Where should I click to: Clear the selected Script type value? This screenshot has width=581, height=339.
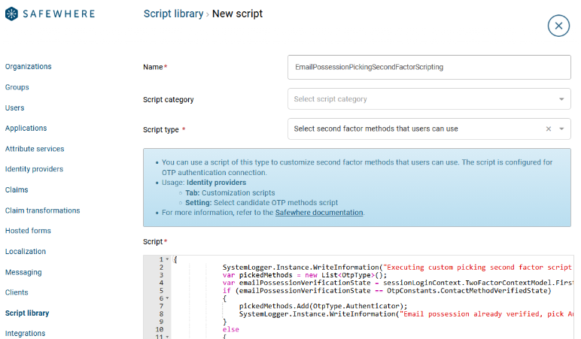click(x=549, y=129)
